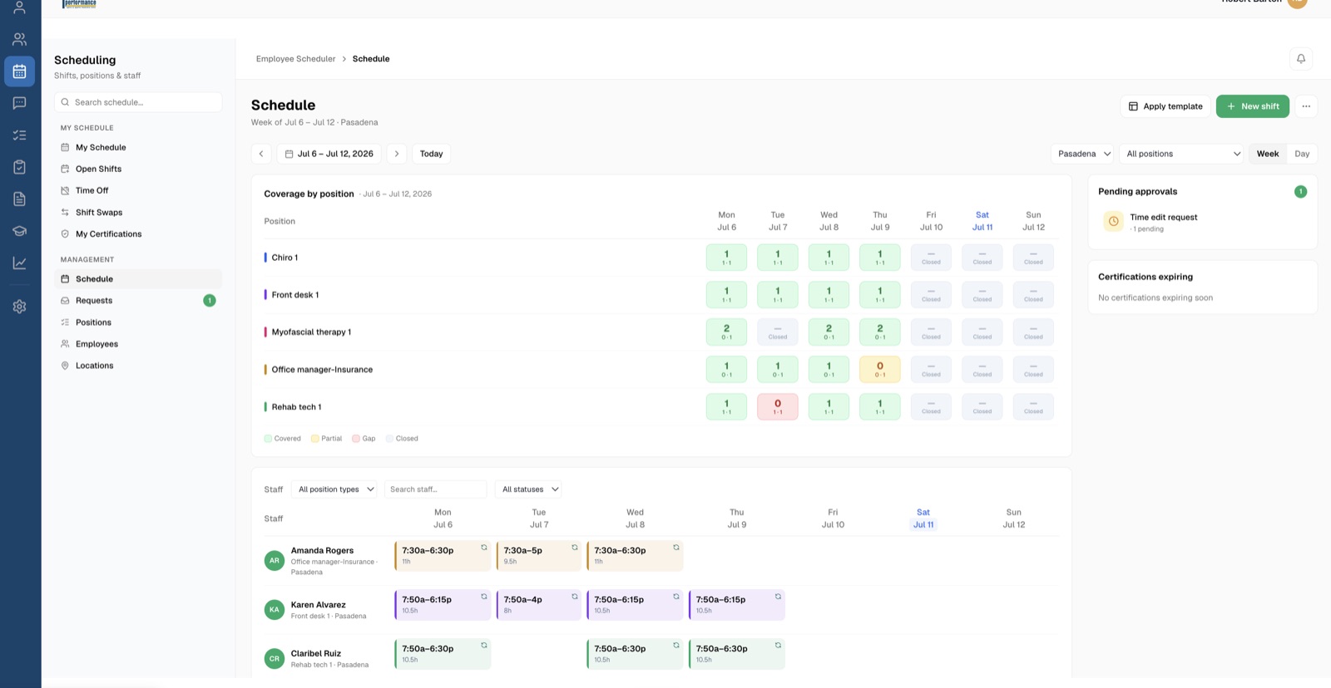This screenshot has width=1331, height=688.
Task: Click the AR avatar for Amanda Rogers
Action: tap(275, 561)
